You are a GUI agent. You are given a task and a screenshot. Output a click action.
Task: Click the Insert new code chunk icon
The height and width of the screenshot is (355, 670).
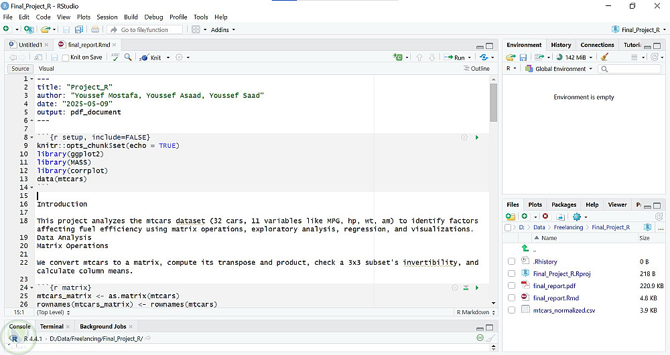click(398, 57)
